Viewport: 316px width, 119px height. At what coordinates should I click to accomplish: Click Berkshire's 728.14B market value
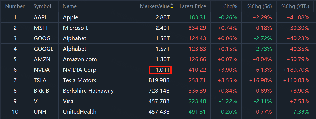tap(159, 91)
